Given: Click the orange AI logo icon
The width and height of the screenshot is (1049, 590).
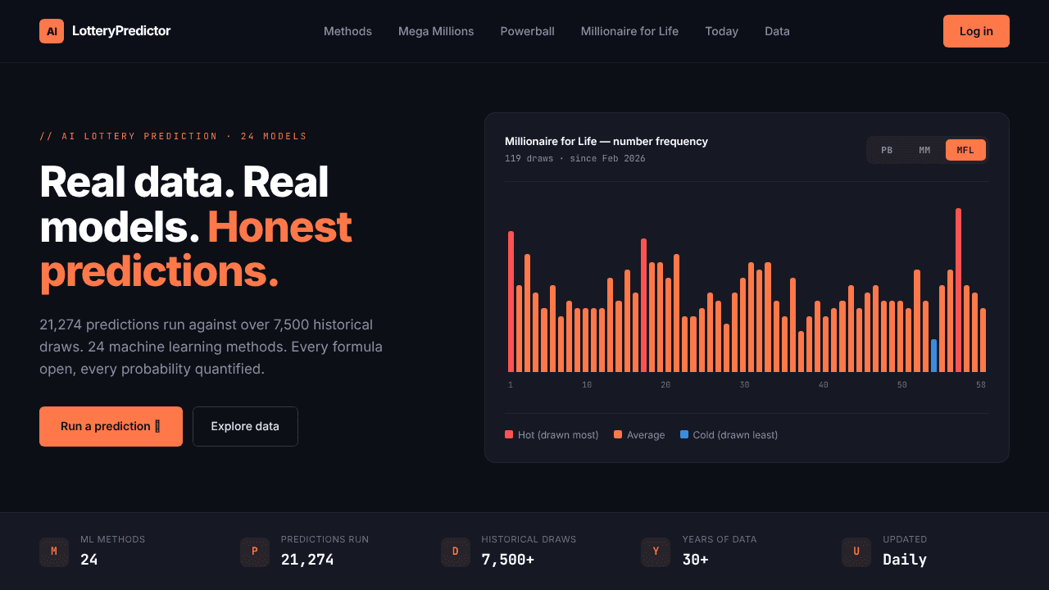Looking at the screenshot, I should (x=52, y=31).
